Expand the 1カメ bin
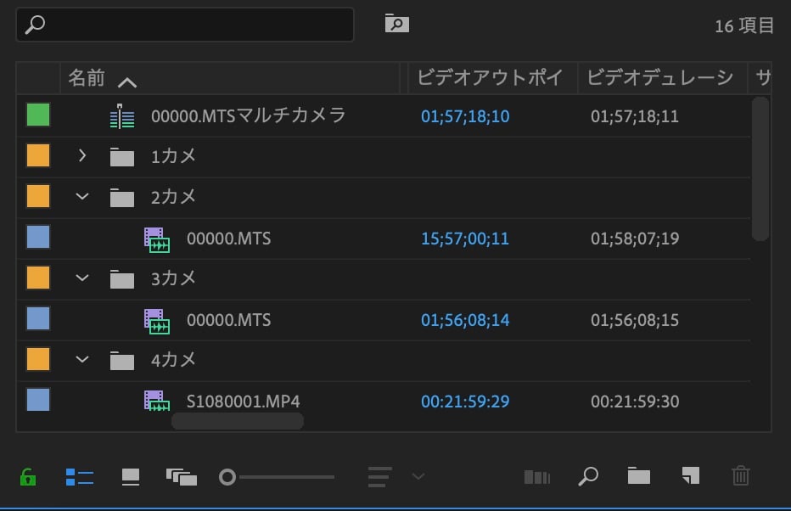791x511 pixels. click(x=82, y=156)
